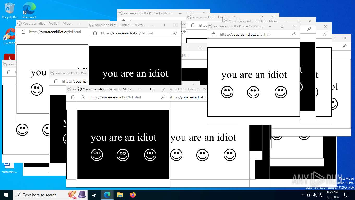Focus URL field in window beside CCleaner icon
The image size is (355, 200).
coord(55,32)
